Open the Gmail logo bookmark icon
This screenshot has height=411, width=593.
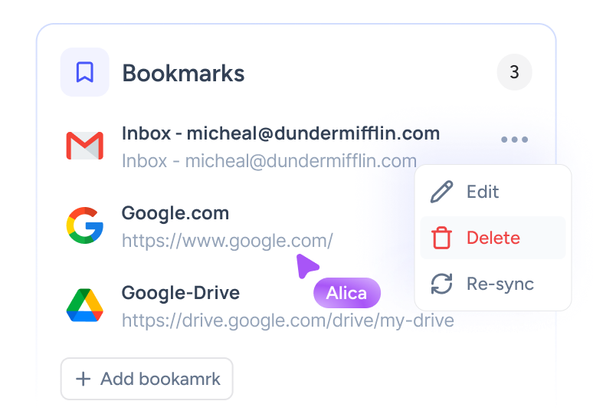click(x=85, y=146)
